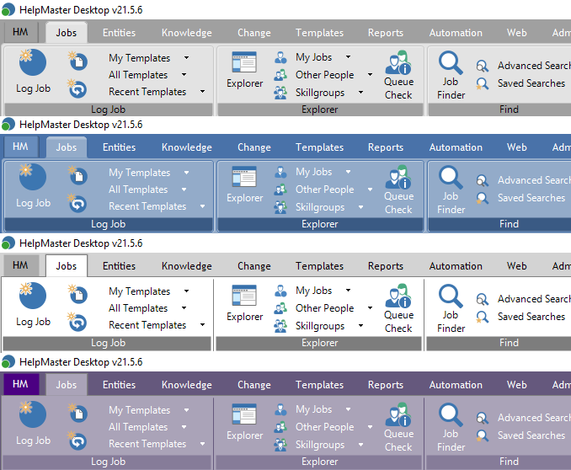The image size is (571, 470).
Task: Click My Jobs person icon in gray ribbon
Action: click(280, 57)
